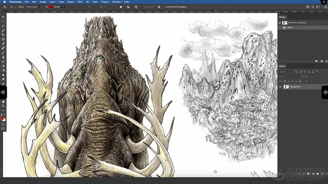Toggle Quick Mask mode in toolbar
Viewport: 328px width, 184px height.
coord(3,124)
